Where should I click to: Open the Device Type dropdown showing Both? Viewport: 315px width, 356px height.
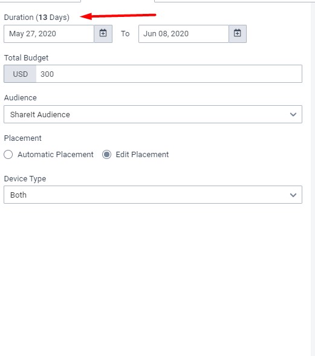coord(153,195)
